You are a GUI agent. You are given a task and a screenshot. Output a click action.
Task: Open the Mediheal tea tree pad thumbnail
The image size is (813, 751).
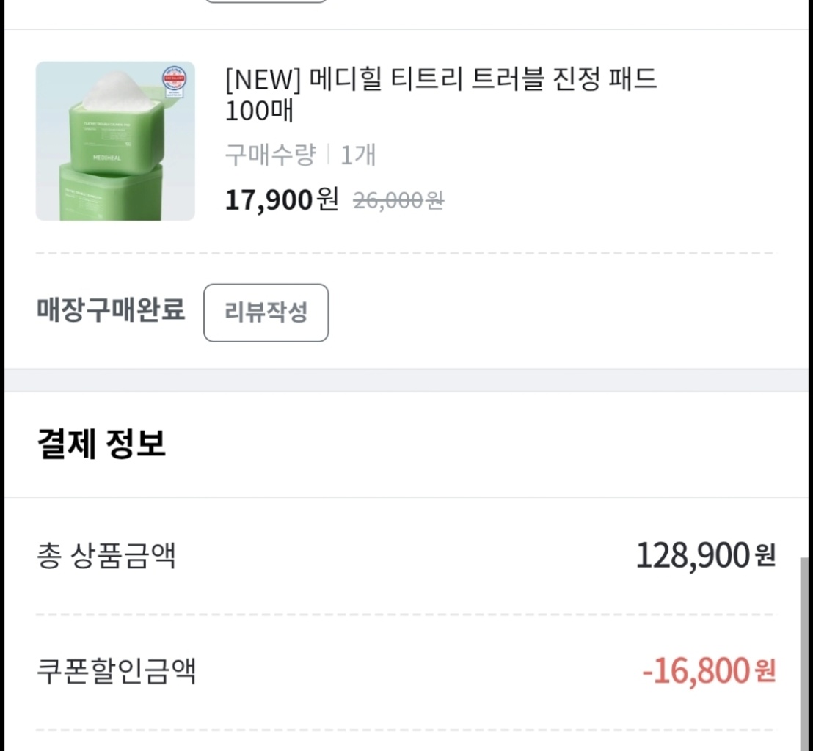click(x=115, y=141)
